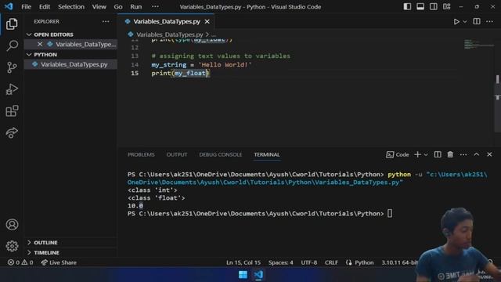The image size is (501, 282).
Task: Toggle the bottom panel layout icon
Action: 420,6
